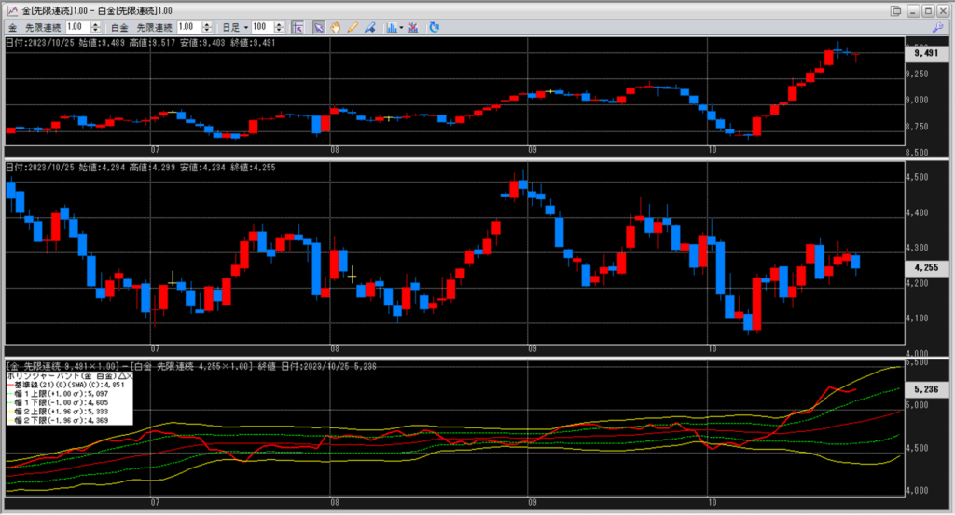Click the 金 symbol button
The image size is (955, 515).
point(13,27)
